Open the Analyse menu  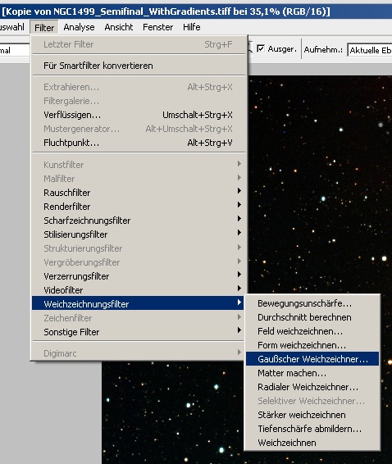click(x=79, y=27)
